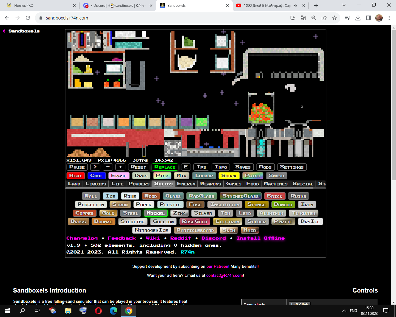Go back via the Sandboxels header link
Screen dimensions: 396x317
(x=21, y=31)
